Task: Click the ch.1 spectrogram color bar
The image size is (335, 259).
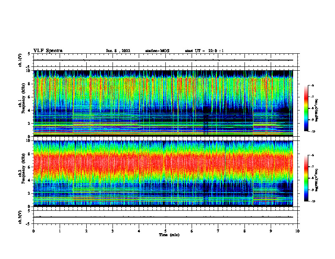Action: 306,108
